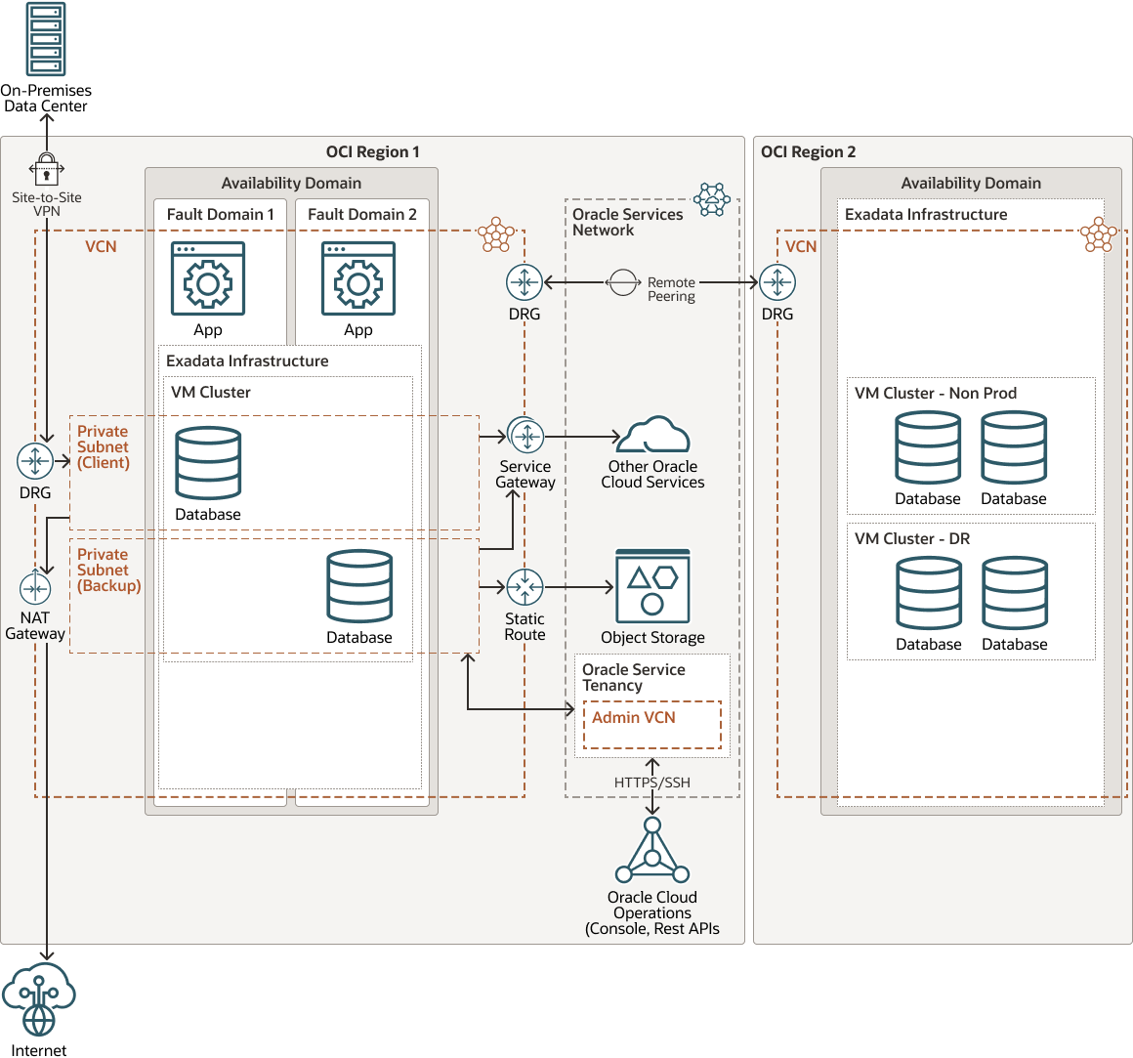Select the Service Gateway icon

525,437
